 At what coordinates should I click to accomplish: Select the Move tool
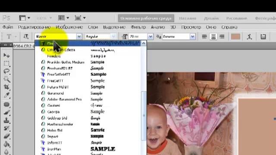(6, 56)
